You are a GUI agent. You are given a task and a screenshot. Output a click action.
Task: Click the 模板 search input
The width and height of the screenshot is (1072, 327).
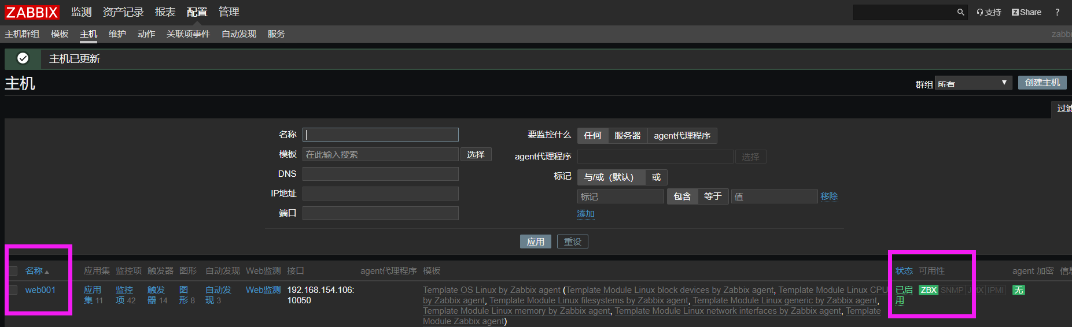381,154
